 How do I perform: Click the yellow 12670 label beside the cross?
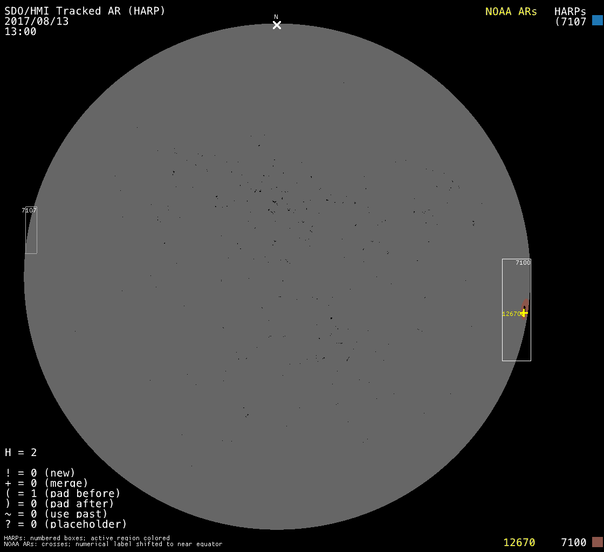[511, 314]
